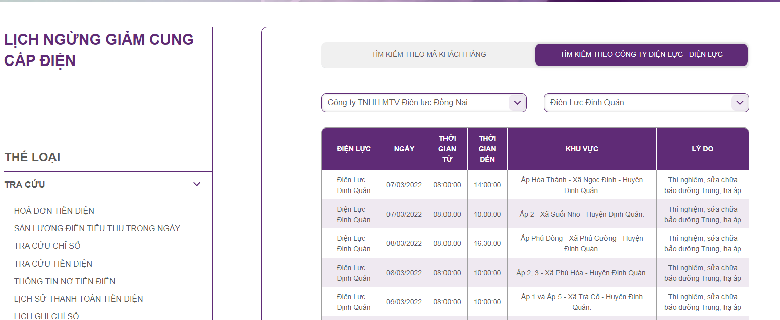Switch to Tìm kiếm theo mã khách hàng tab
Image resolution: width=780 pixels, height=320 pixels.
429,54
